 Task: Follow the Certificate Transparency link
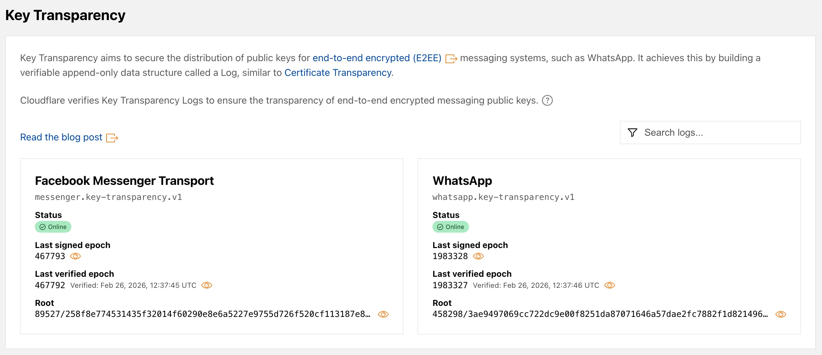click(x=338, y=72)
